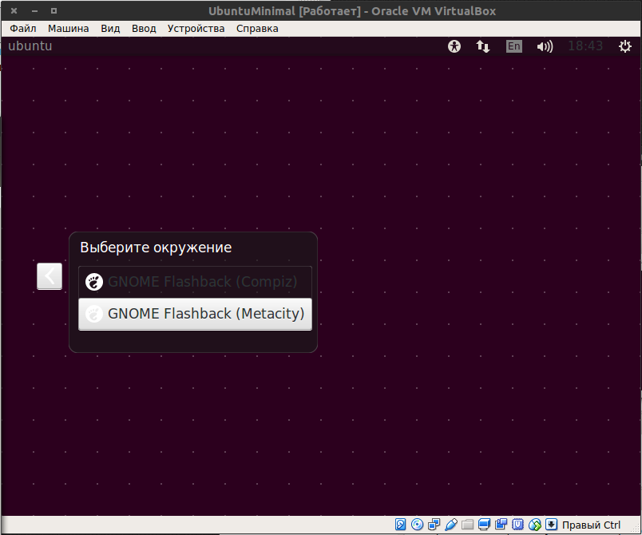This screenshot has height=535, width=642.
Task: Click the video capture status icon
Action: [x=501, y=525]
